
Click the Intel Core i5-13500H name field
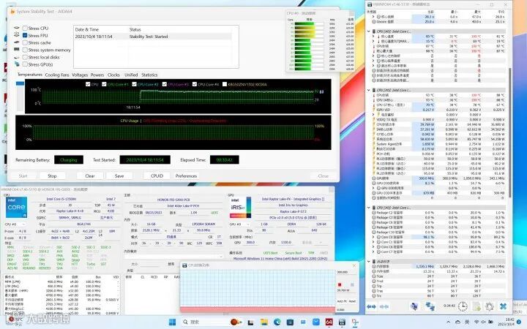click(x=61, y=199)
